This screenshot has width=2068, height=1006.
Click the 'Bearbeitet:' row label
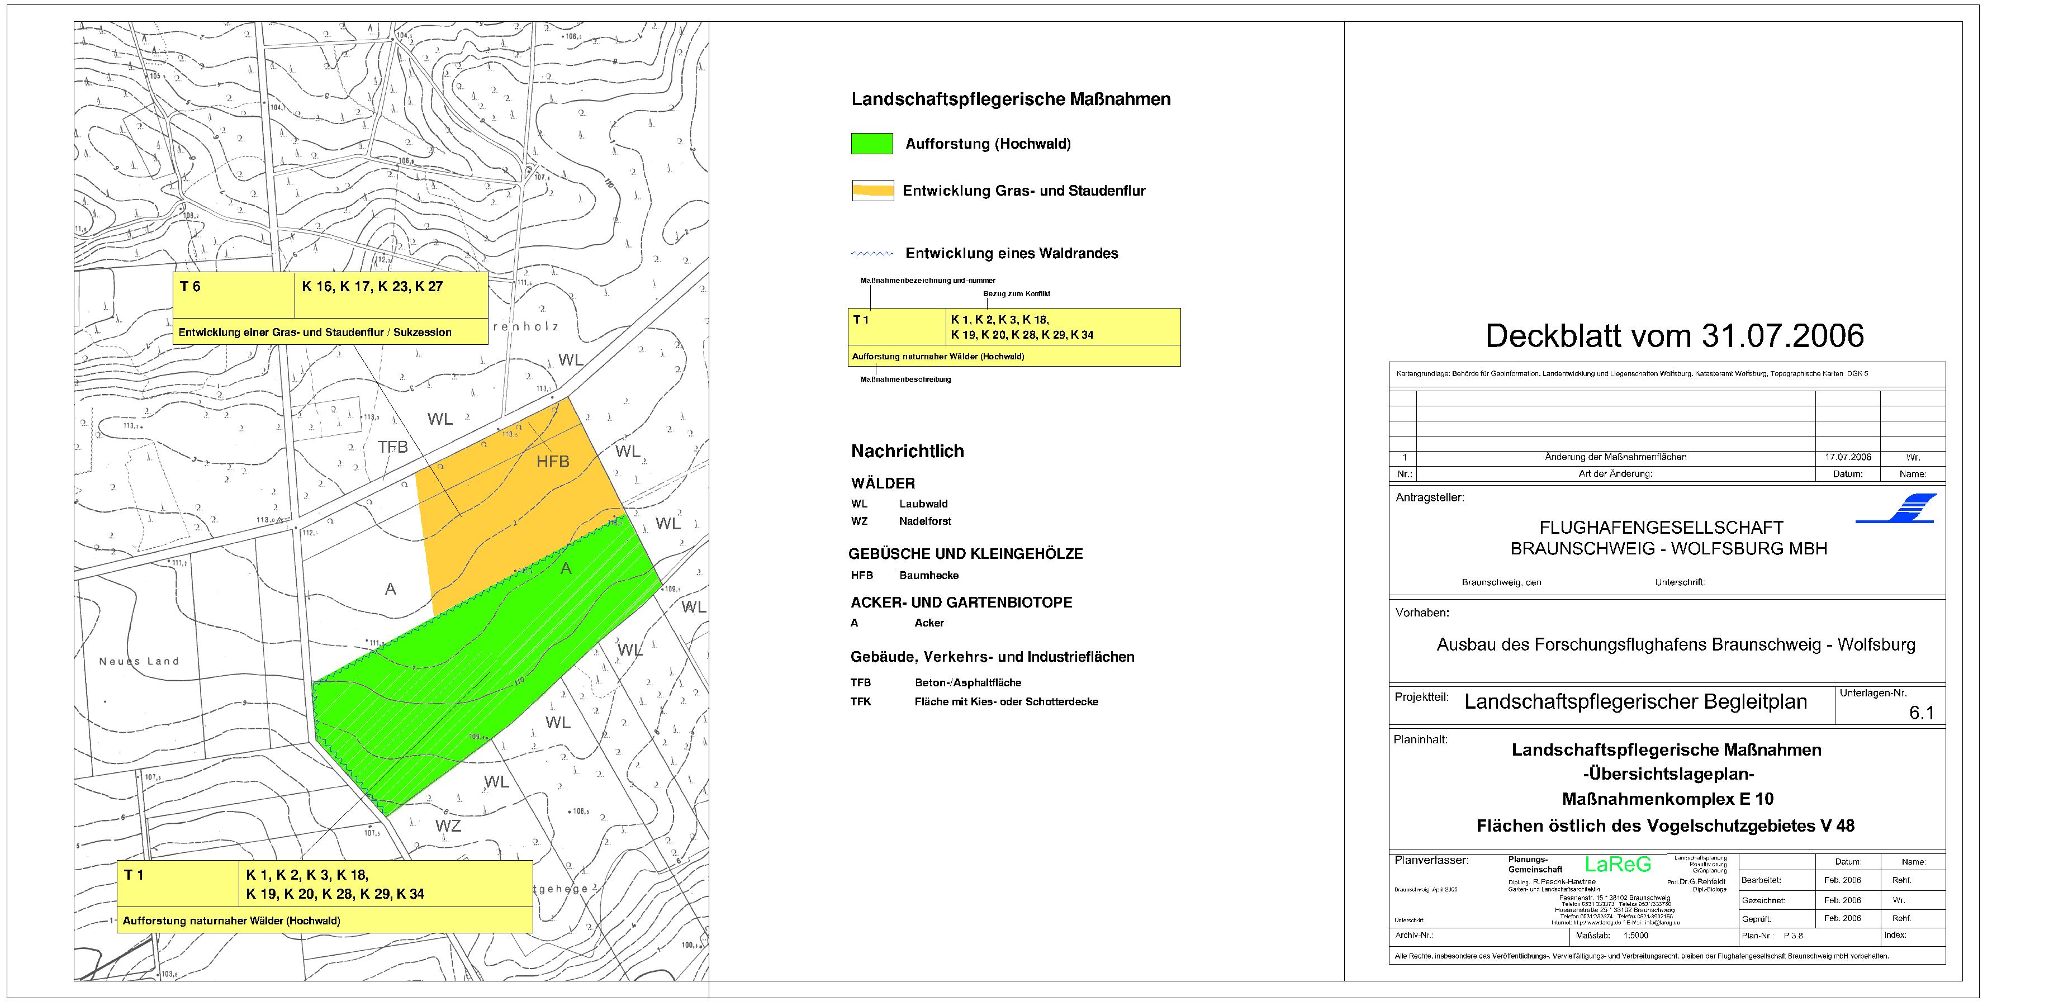coord(1762,880)
